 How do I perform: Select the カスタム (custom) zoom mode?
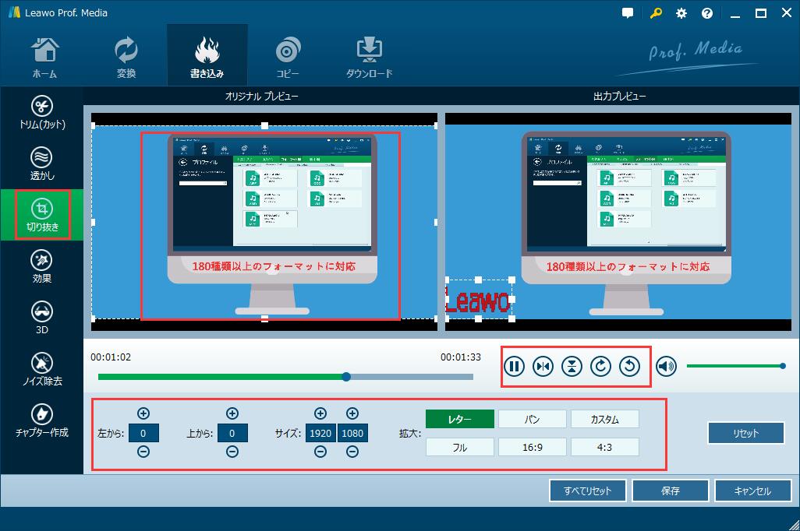click(x=604, y=420)
